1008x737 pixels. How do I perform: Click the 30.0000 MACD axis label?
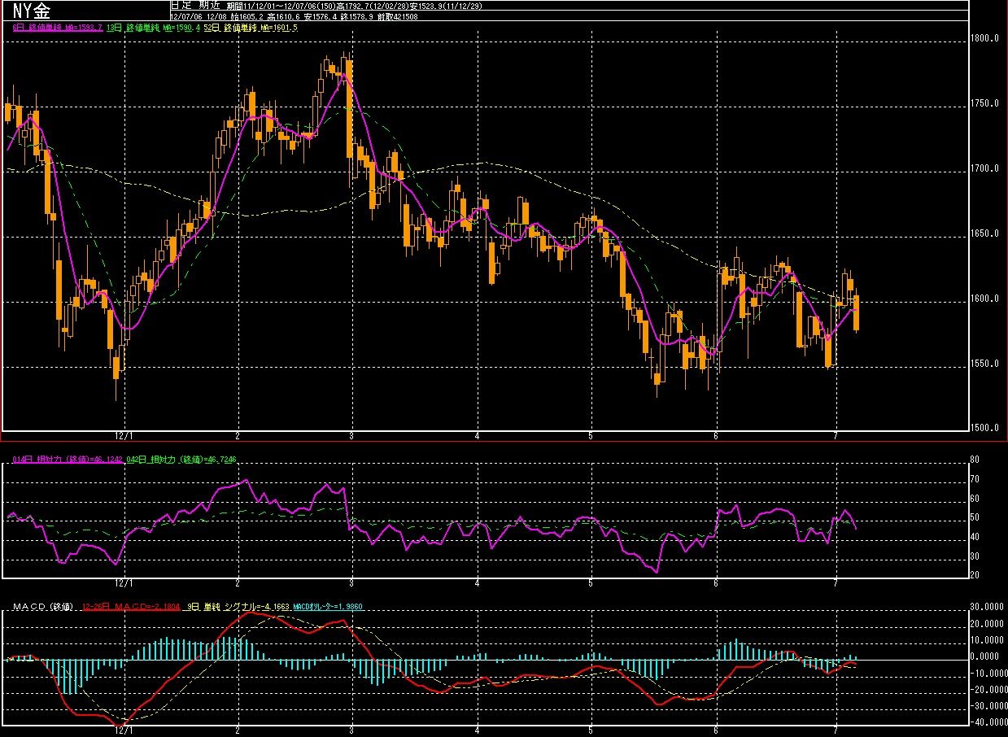987,607
